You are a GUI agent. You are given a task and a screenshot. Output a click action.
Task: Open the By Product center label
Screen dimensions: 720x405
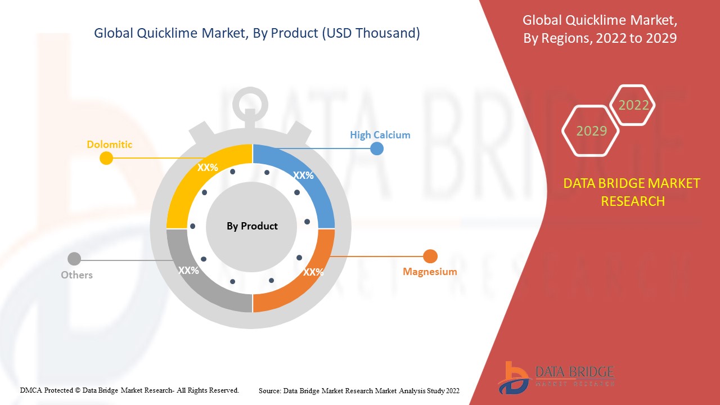(251, 226)
